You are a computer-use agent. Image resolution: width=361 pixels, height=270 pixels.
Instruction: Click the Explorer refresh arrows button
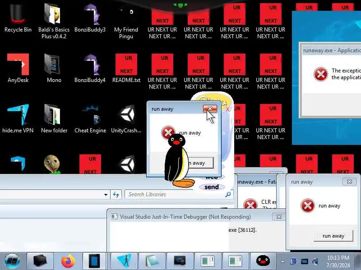116,195
